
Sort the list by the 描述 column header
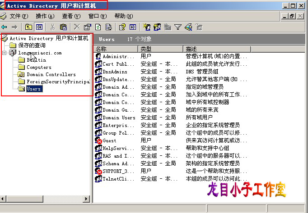click(217, 49)
